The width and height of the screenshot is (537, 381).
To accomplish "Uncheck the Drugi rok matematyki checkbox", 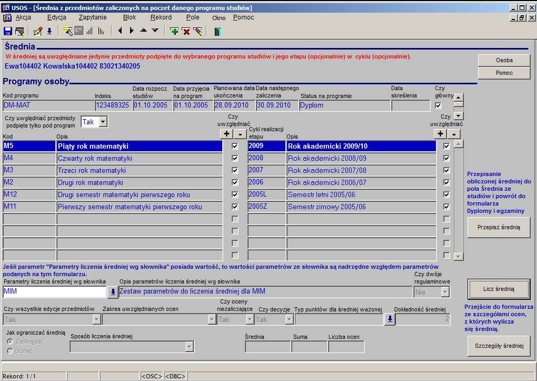I will coord(235,182).
